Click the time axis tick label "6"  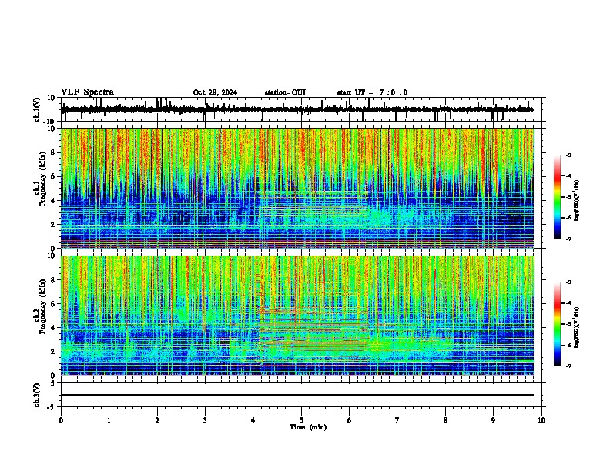(x=350, y=420)
